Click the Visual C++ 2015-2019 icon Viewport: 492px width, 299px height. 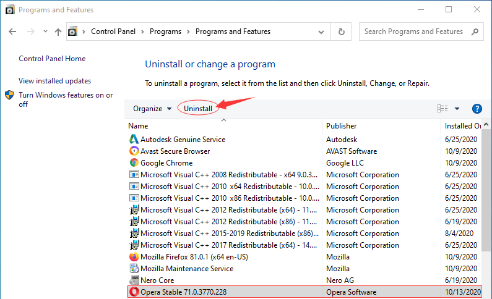(134, 233)
